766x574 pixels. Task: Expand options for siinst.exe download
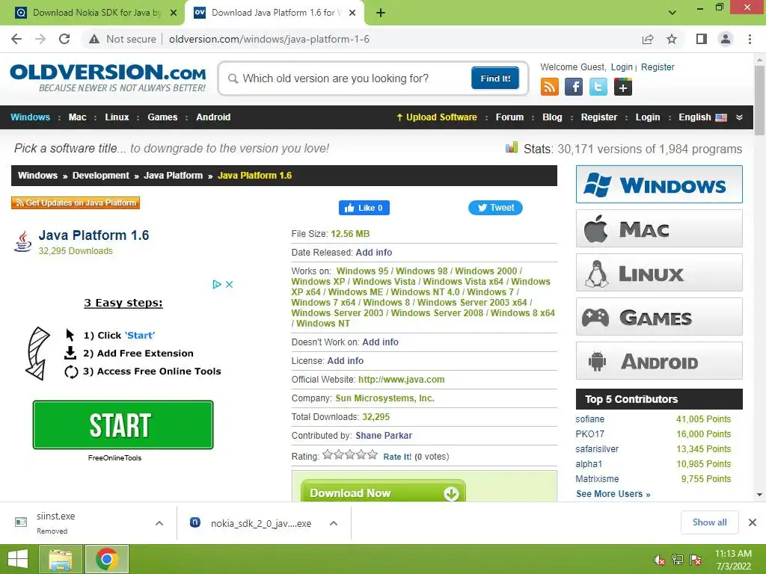point(159,523)
